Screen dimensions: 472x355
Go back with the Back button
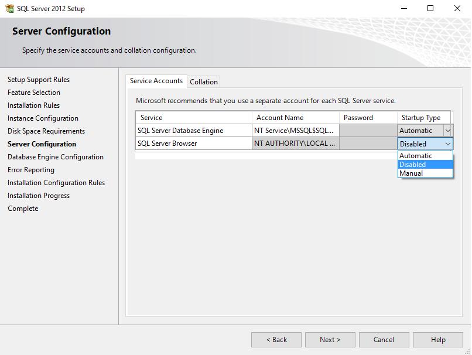276,340
